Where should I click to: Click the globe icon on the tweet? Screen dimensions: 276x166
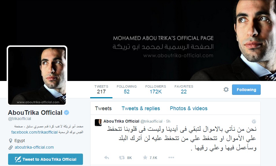point(254,121)
